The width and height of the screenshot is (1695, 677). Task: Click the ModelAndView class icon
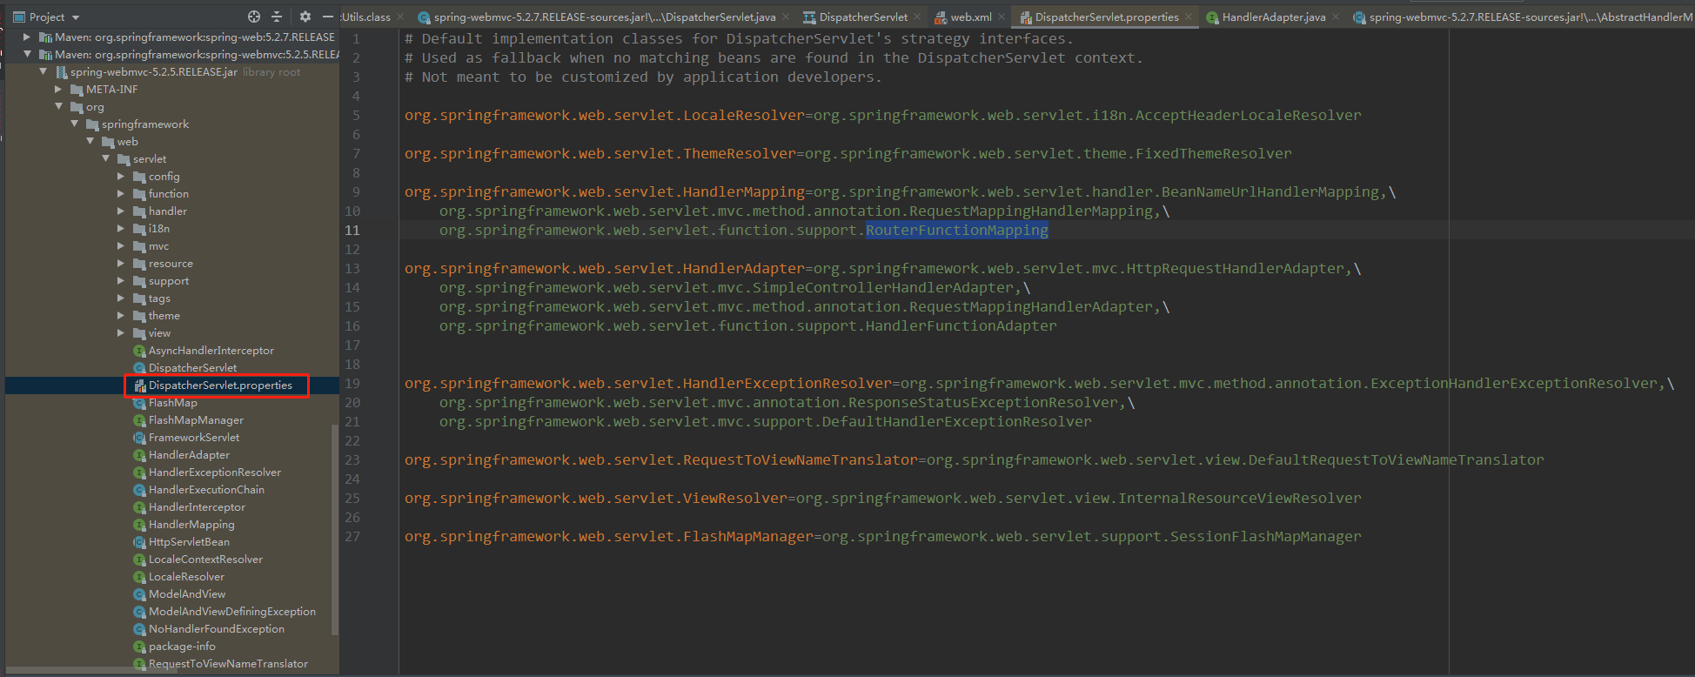(139, 593)
